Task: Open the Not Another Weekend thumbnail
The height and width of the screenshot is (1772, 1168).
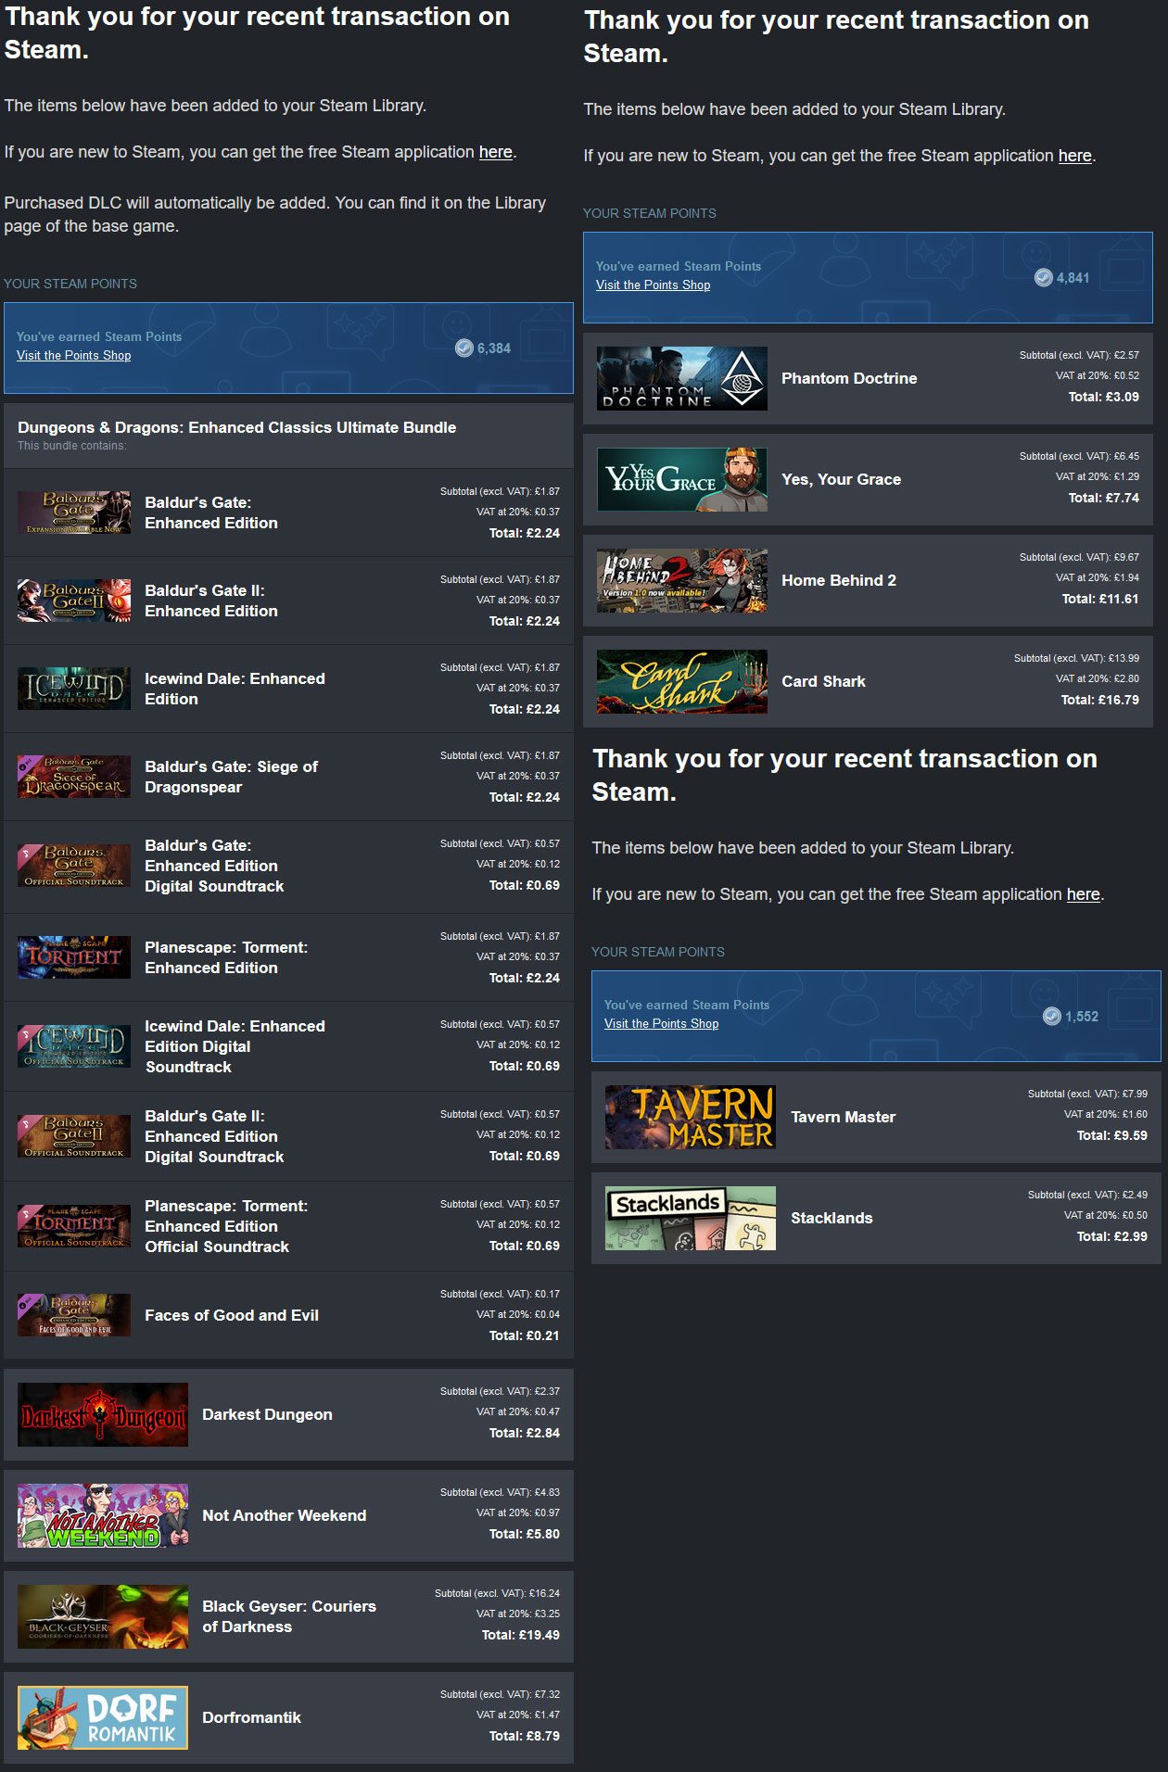Action: point(103,1516)
